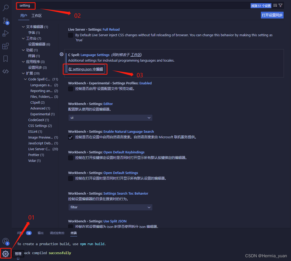Image resolution: width=291 pixels, height=261 pixels.
Task: Enable Full Reload for Live Server
Action: pyautogui.click(x=71, y=35)
